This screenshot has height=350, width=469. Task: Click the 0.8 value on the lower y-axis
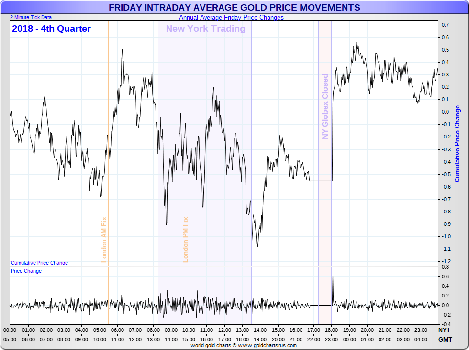pos(445,267)
